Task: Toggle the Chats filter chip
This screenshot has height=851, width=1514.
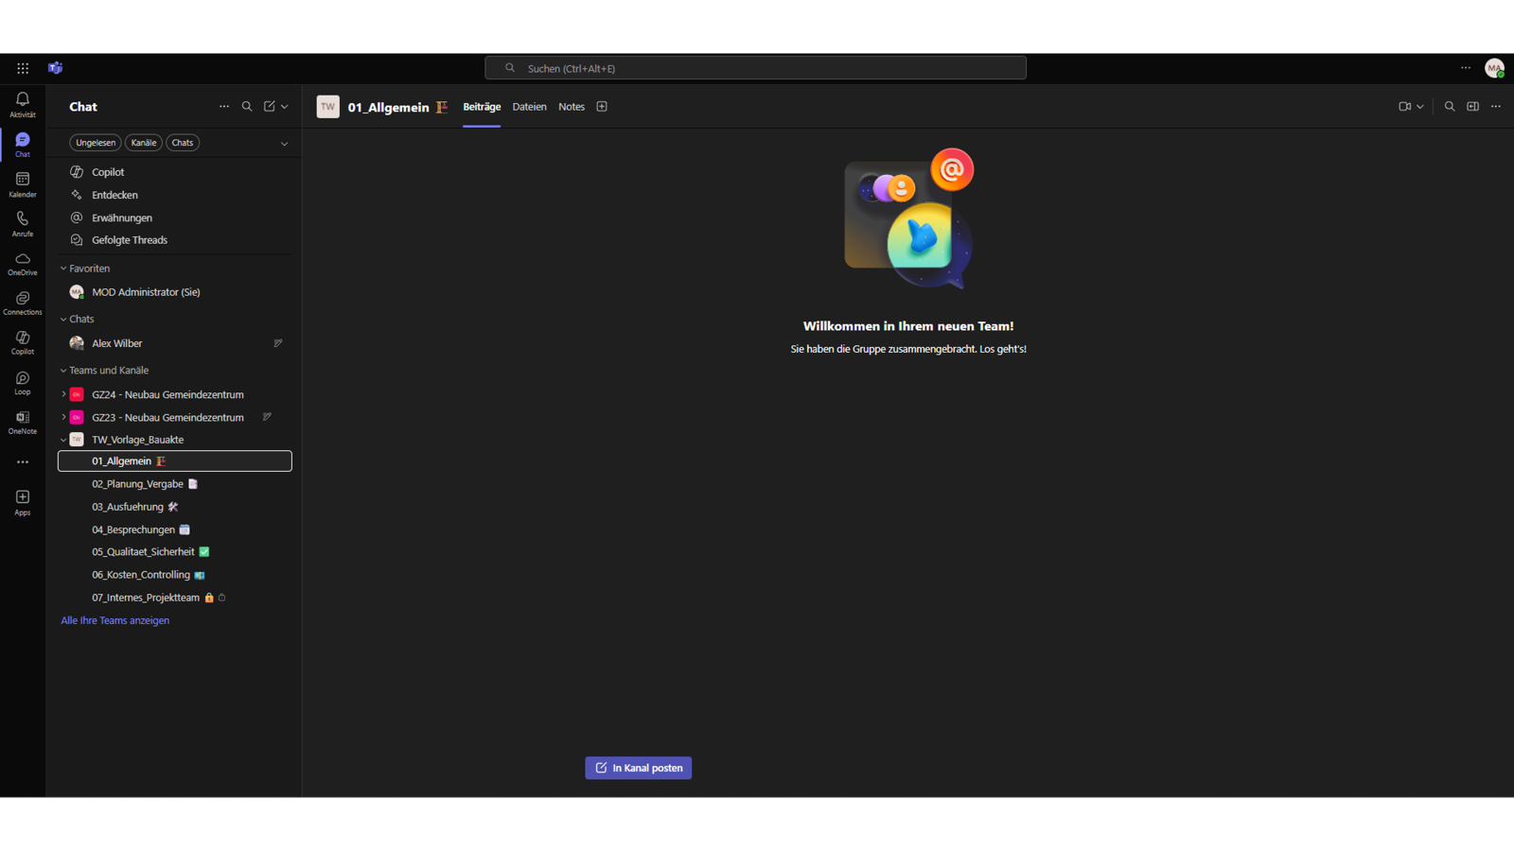Action: point(183,143)
